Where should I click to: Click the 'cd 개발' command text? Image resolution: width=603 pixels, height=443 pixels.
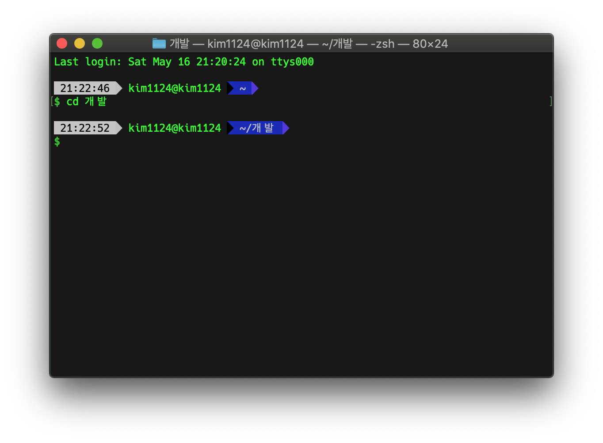(x=87, y=101)
